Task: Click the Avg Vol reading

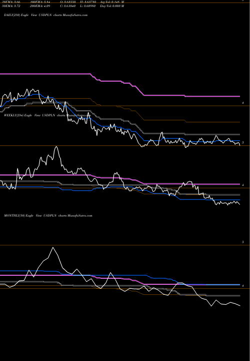Action: [x=112, y=2]
